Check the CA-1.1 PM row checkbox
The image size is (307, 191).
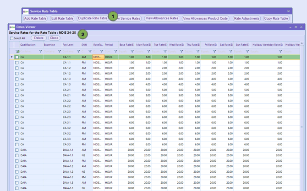coord(17,63)
